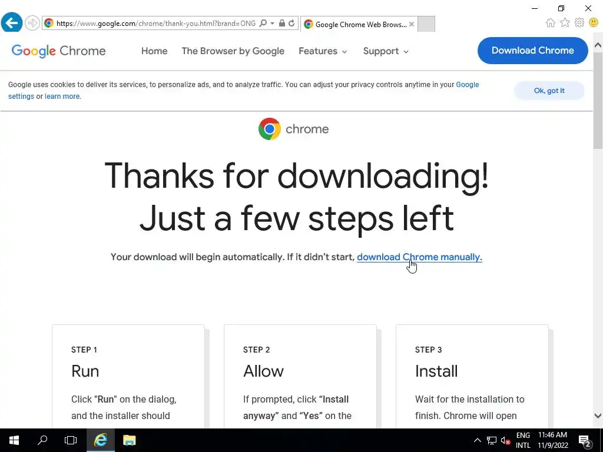Viewport: 603px width, 452px height.
Task: Click the STEP 1 Run card heading
Action: (x=85, y=371)
